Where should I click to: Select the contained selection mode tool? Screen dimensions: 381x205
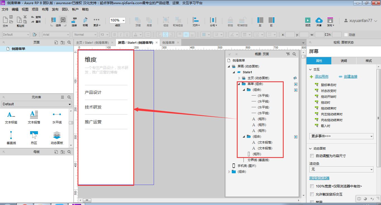pos(63,20)
